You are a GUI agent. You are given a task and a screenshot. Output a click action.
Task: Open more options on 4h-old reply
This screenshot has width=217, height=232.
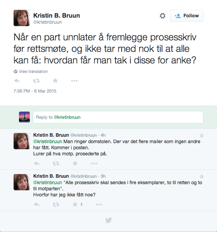click(94, 163)
